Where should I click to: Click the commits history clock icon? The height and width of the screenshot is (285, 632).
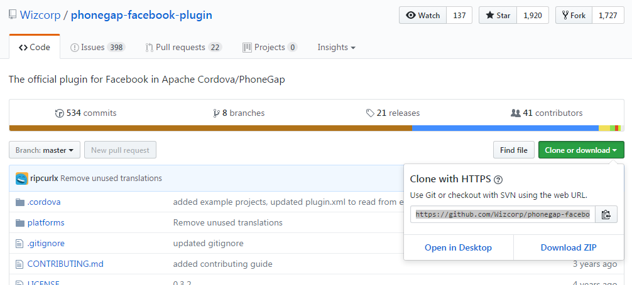pyautogui.click(x=60, y=113)
